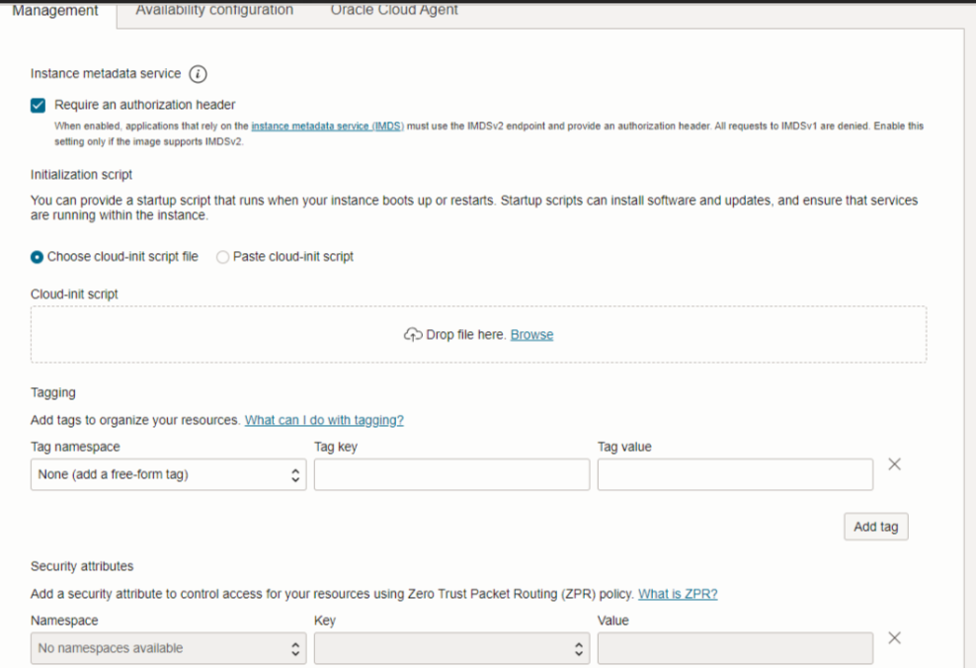
Task: Remove the tag row using its X icon
Action: 894,464
